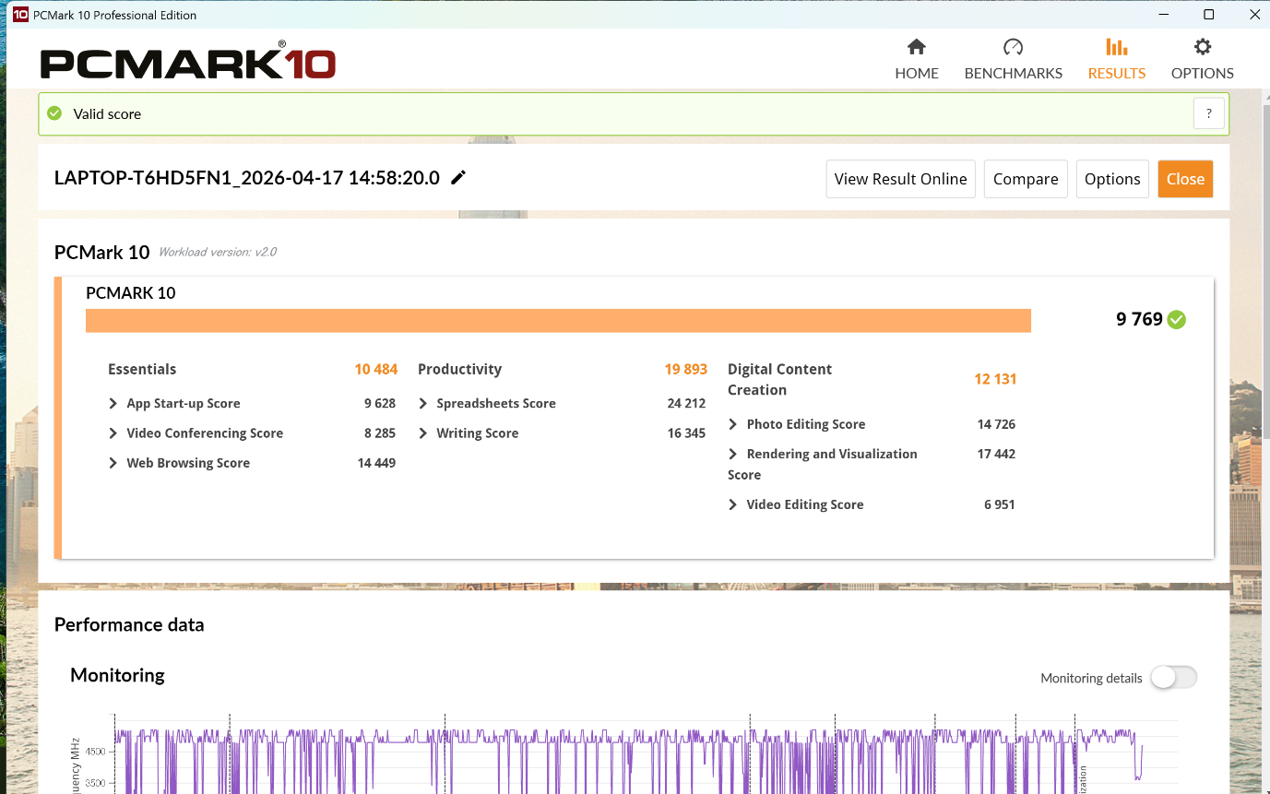
Task: Click the Performance data heading
Action: [x=129, y=624]
